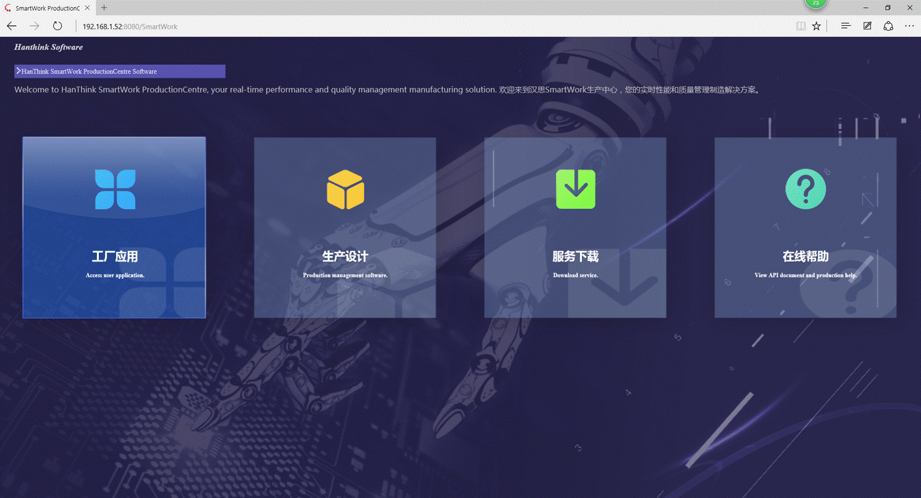This screenshot has width=921, height=498.
Task: Open a new browser tab
Action: click(x=104, y=8)
